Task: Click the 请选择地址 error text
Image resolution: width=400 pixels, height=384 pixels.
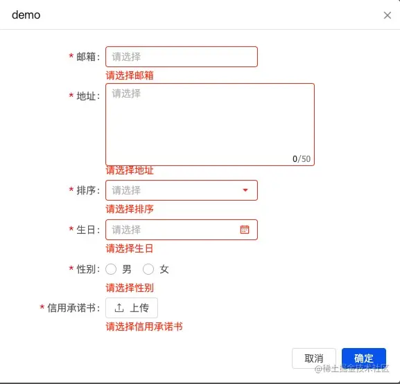Action: tap(130, 171)
